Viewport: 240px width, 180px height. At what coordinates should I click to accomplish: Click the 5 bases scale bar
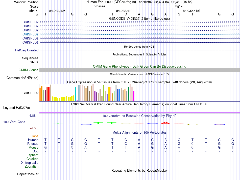point(140,6)
